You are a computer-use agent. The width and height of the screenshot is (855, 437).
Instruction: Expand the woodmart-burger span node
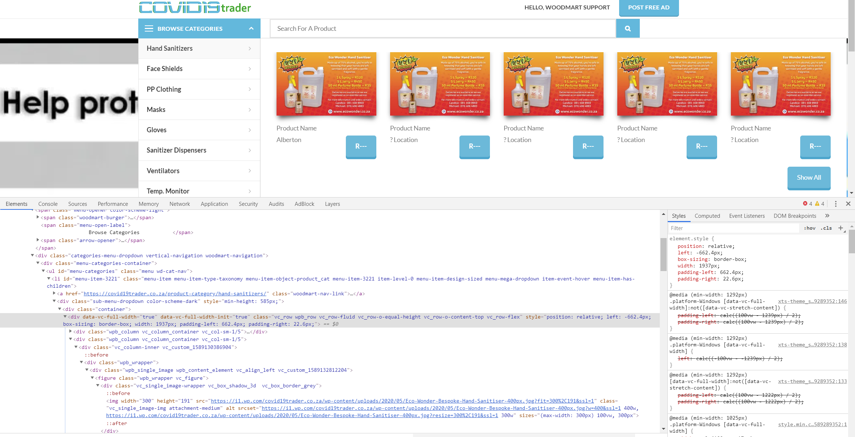[x=38, y=217]
